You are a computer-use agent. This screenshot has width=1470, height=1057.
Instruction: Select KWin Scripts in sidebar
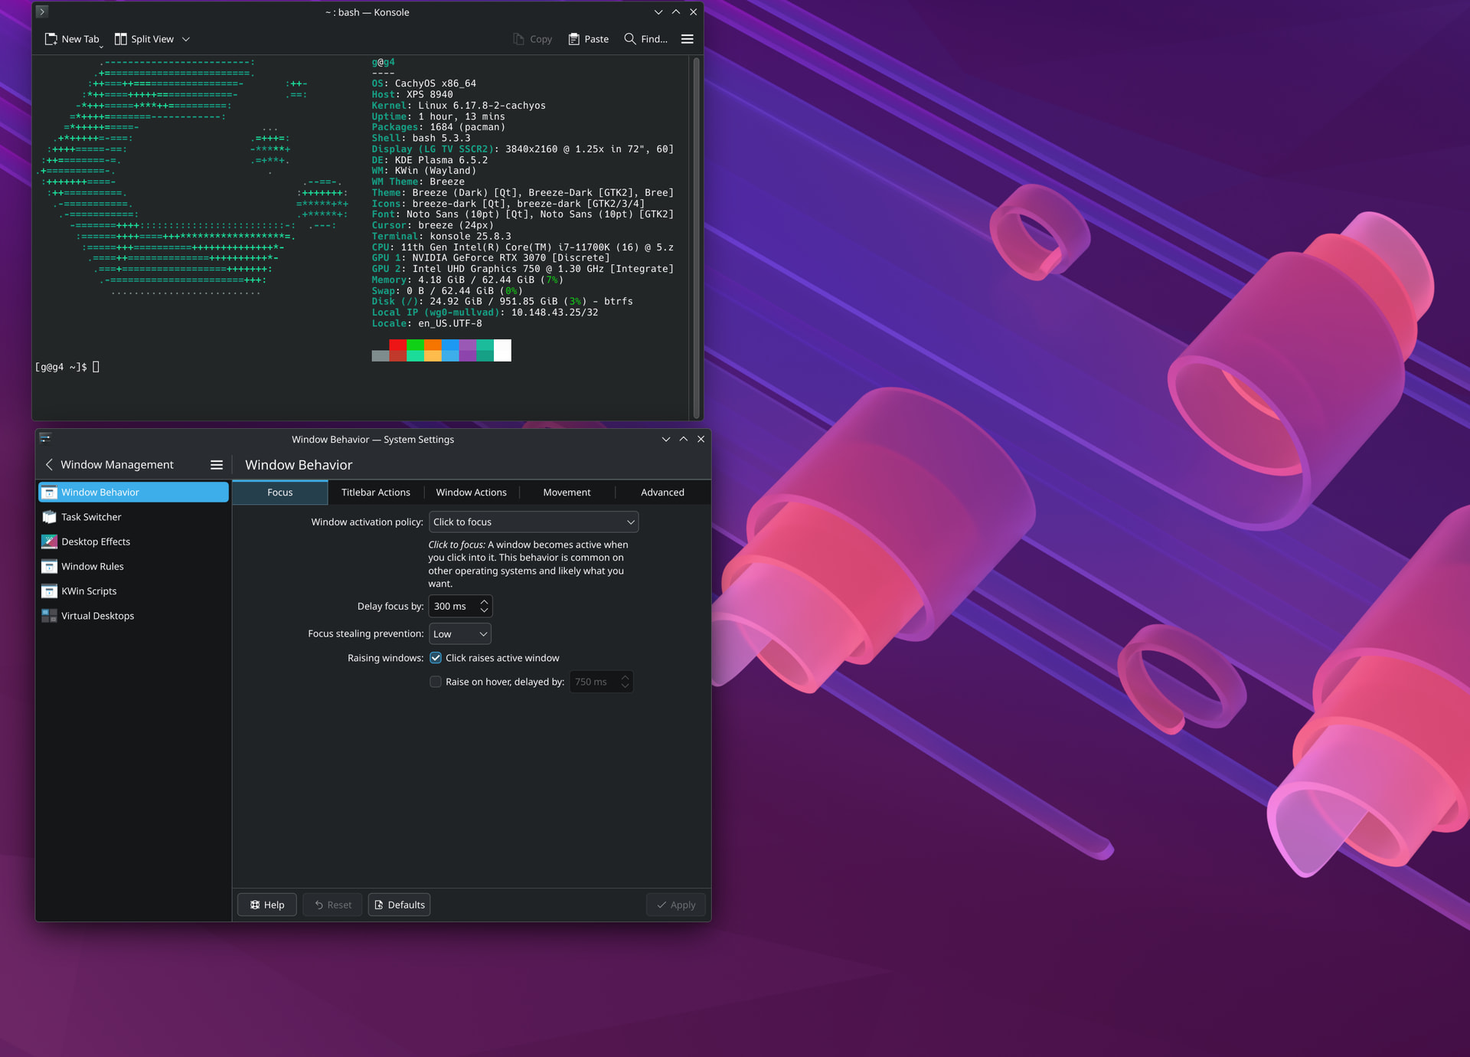(x=89, y=591)
